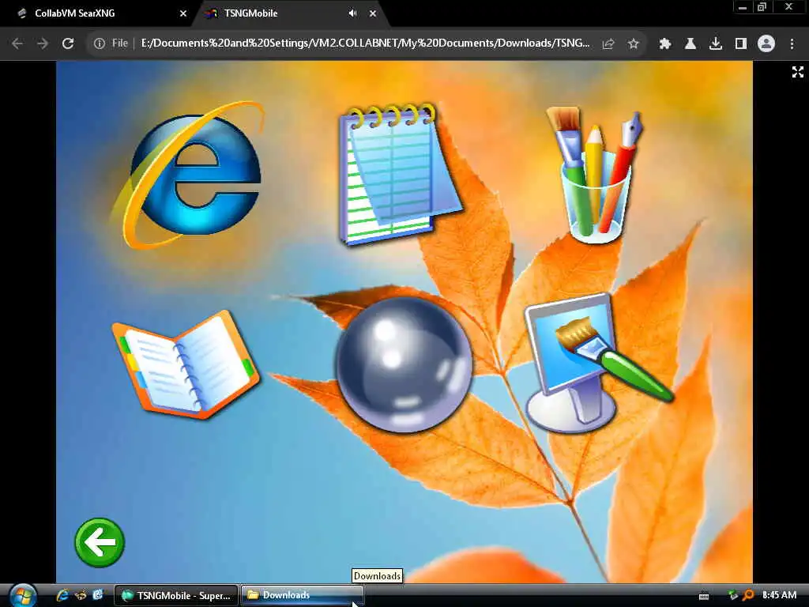The height and width of the screenshot is (607, 809).
Task: View site information next to File
Action: [x=100, y=43]
